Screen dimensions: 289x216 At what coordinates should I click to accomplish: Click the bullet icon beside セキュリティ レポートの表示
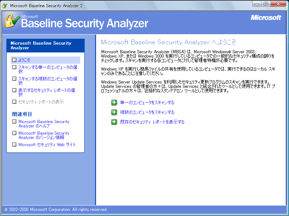14,102
